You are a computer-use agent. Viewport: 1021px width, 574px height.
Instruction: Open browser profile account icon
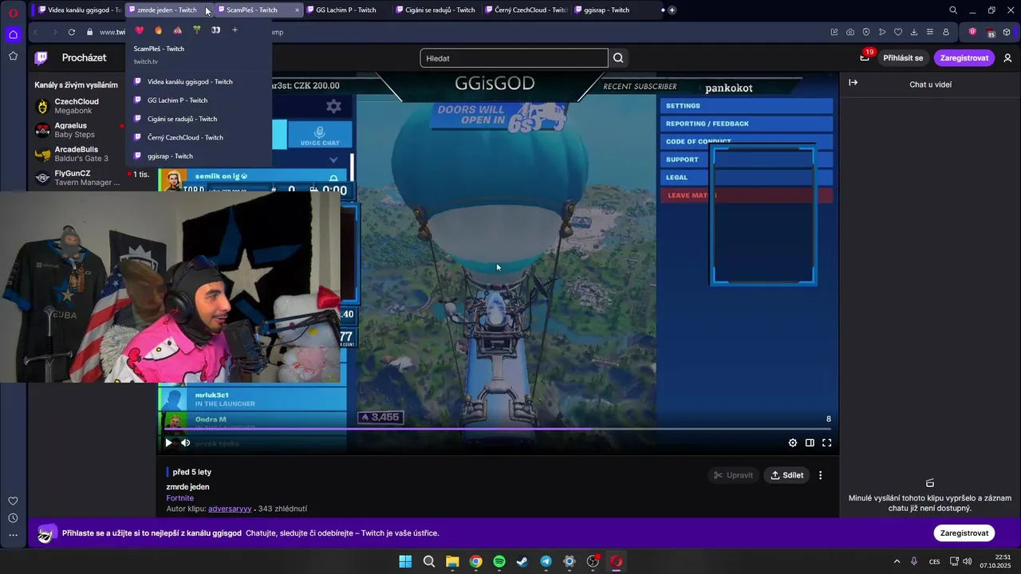click(946, 32)
